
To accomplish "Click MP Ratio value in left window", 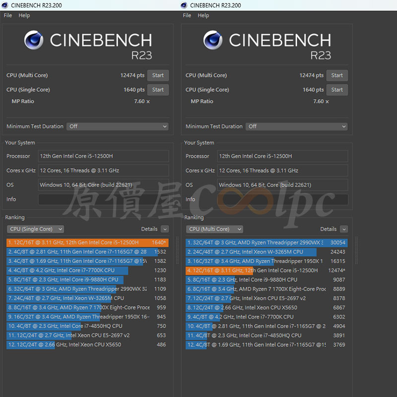I will point(142,101).
